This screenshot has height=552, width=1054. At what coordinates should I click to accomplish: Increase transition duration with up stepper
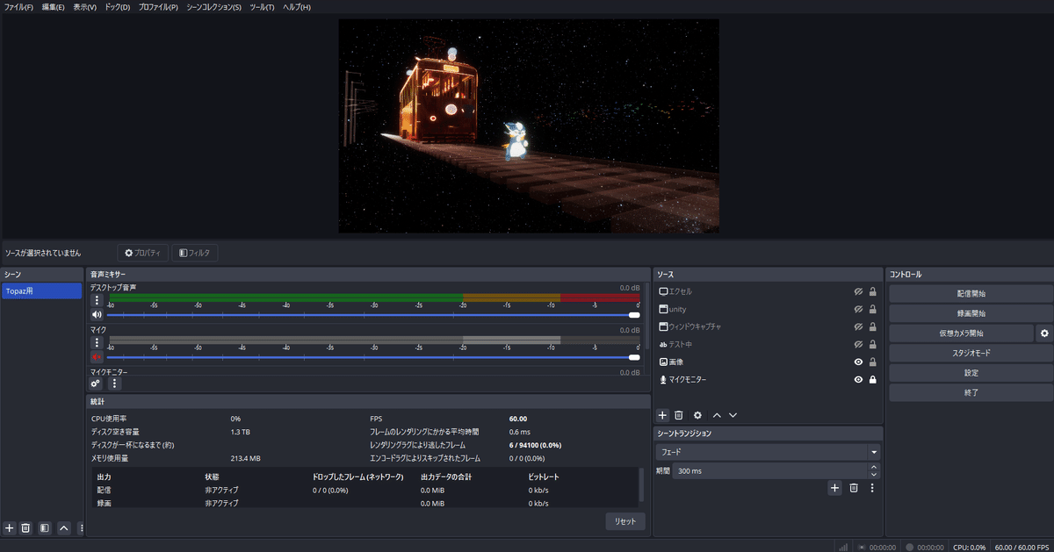point(874,467)
